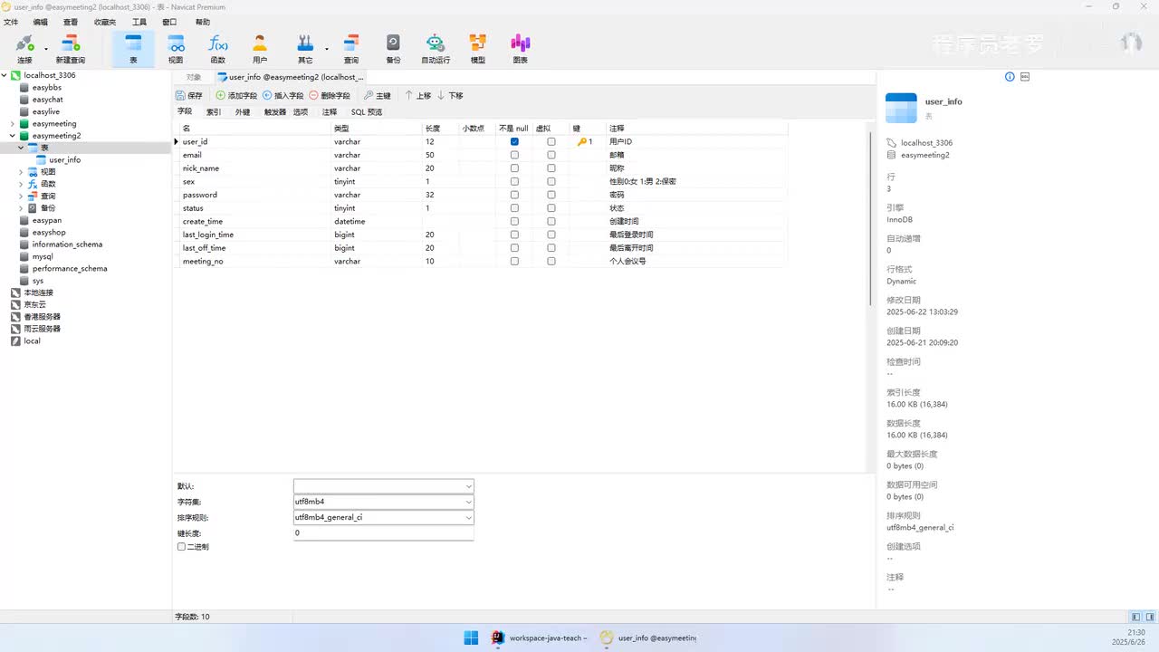Expand the 视图 views node in tree

tap(21, 172)
